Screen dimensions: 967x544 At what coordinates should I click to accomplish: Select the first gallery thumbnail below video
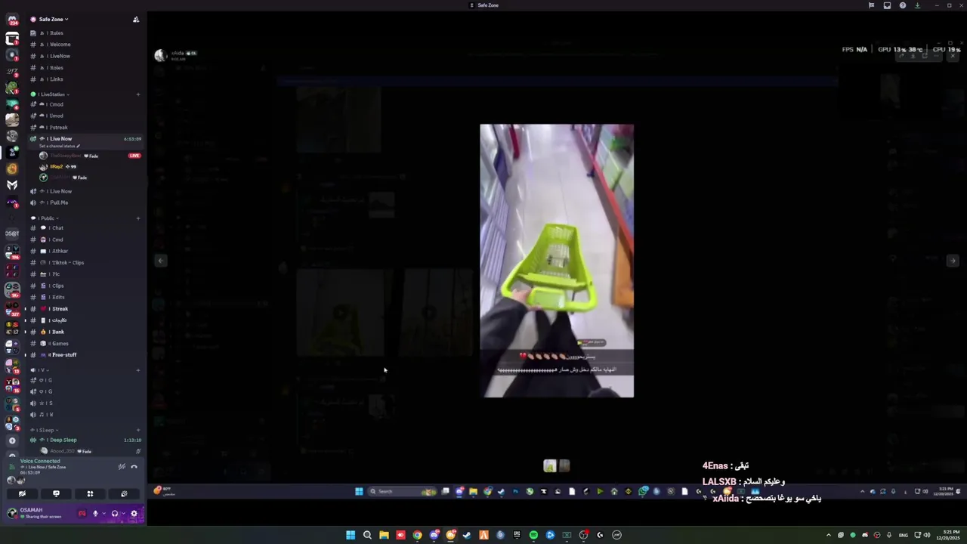point(550,466)
